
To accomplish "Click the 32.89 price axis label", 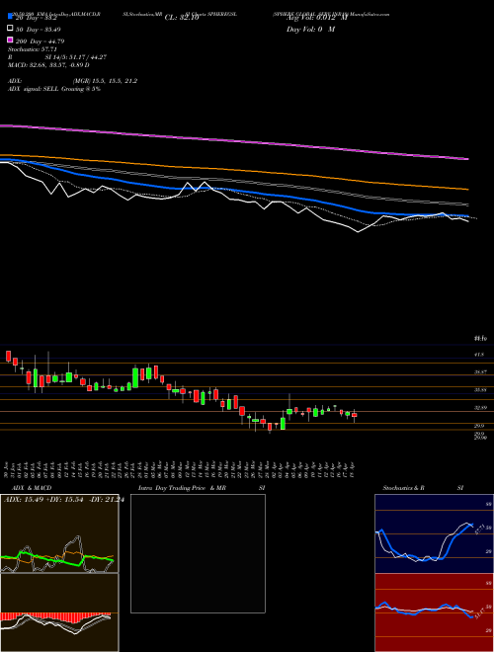I will coord(480,408).
